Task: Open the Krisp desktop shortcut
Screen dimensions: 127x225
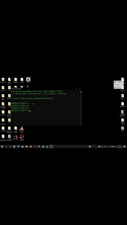Action: click(x=28, y=80)
